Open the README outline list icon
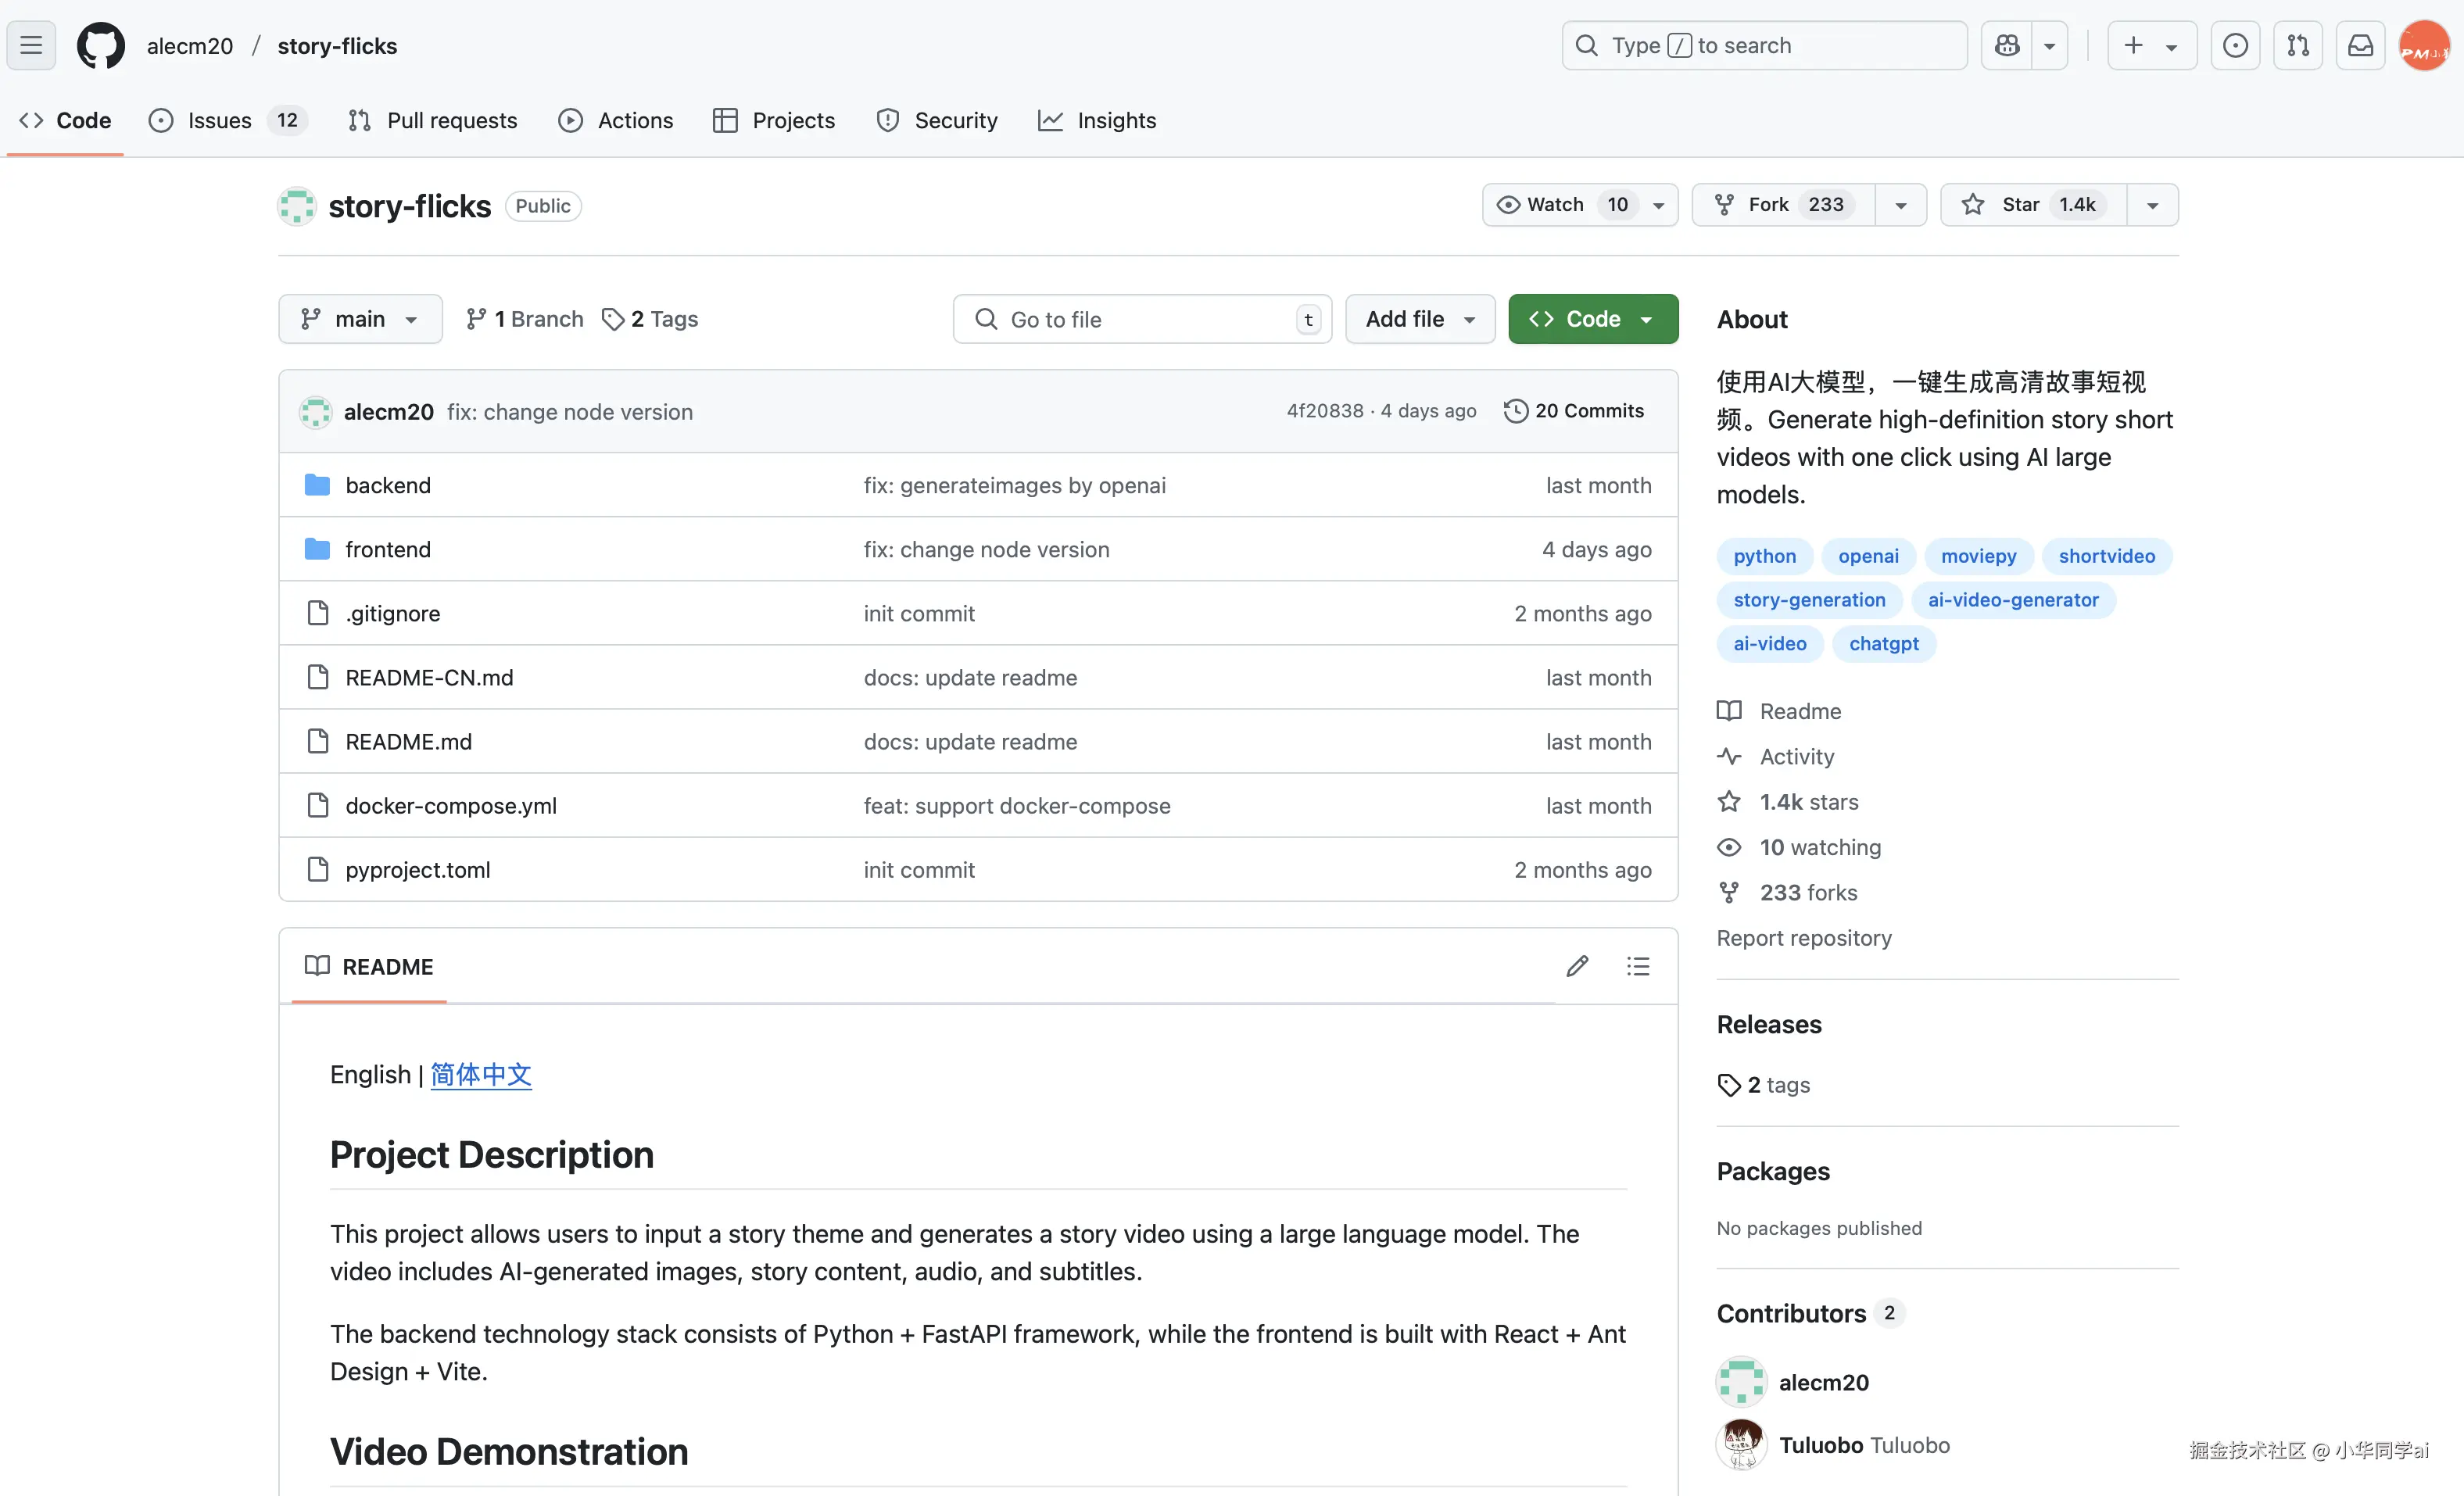Image resolution: width=2464 pixels, height=1496 pixels. (x=1638, y=966)
